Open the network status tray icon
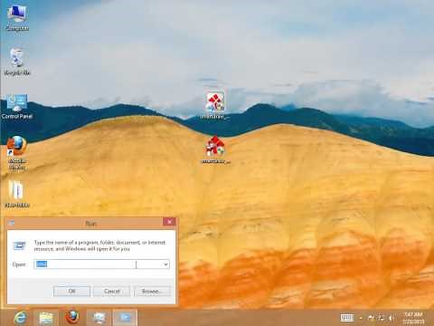 pos(381,318)
